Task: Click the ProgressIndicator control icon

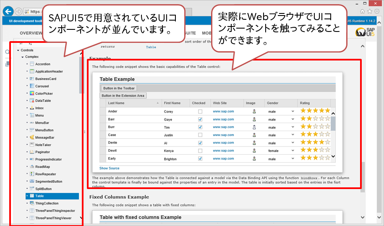Action: [32, 159]
